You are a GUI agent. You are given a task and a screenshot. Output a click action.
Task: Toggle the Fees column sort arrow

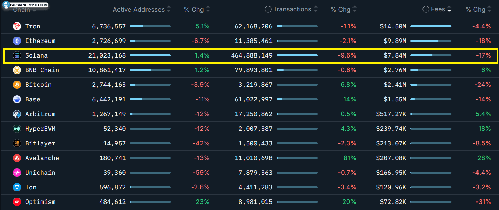click(x=449, y=10)
